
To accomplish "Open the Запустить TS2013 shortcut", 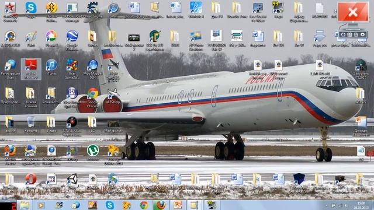I will tap(361, 69).
